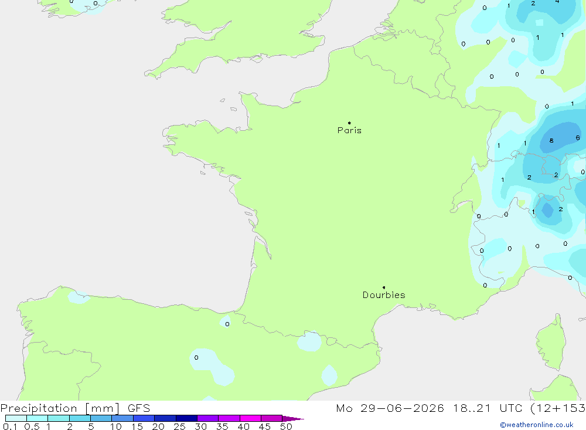This screenshot has height=430, width=586.
Task: Click the Paris city label
Action: [349, 130]
